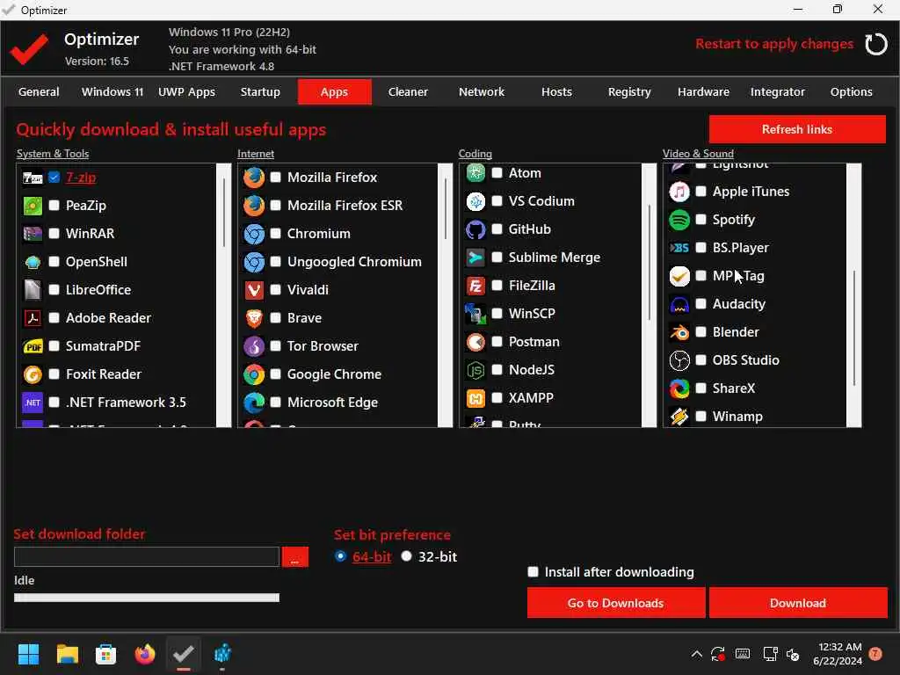Image resolution: width=900 pixels, height=675 pixels.
Task: Click the restart circular arrow icon
Action: point(876,44)
